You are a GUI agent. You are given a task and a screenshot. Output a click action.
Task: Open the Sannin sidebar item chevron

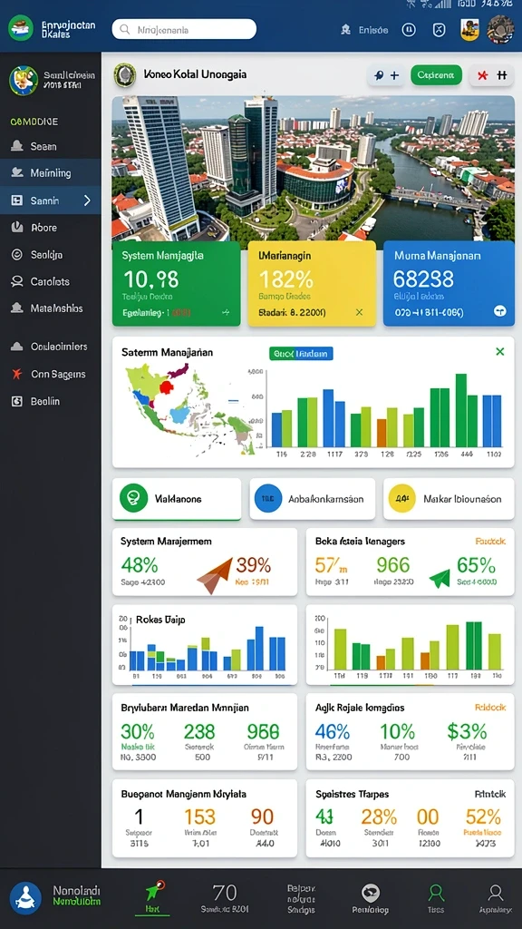pyautogui.click(x=88, y=200)
